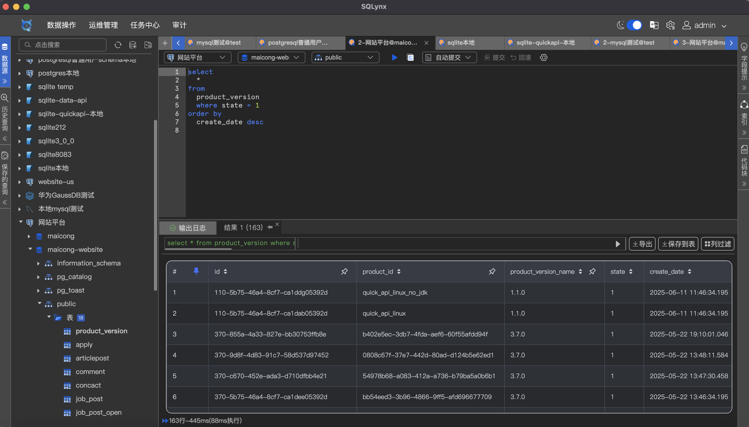The height and width of the screenshot is (427, 749).
Task: Open the 运维管理 menu
Action: [103, 25]
